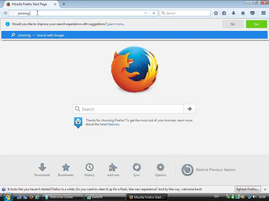269x201 pixels.
Task: Focus the toolbar Search box
Action: pos(185,13)
